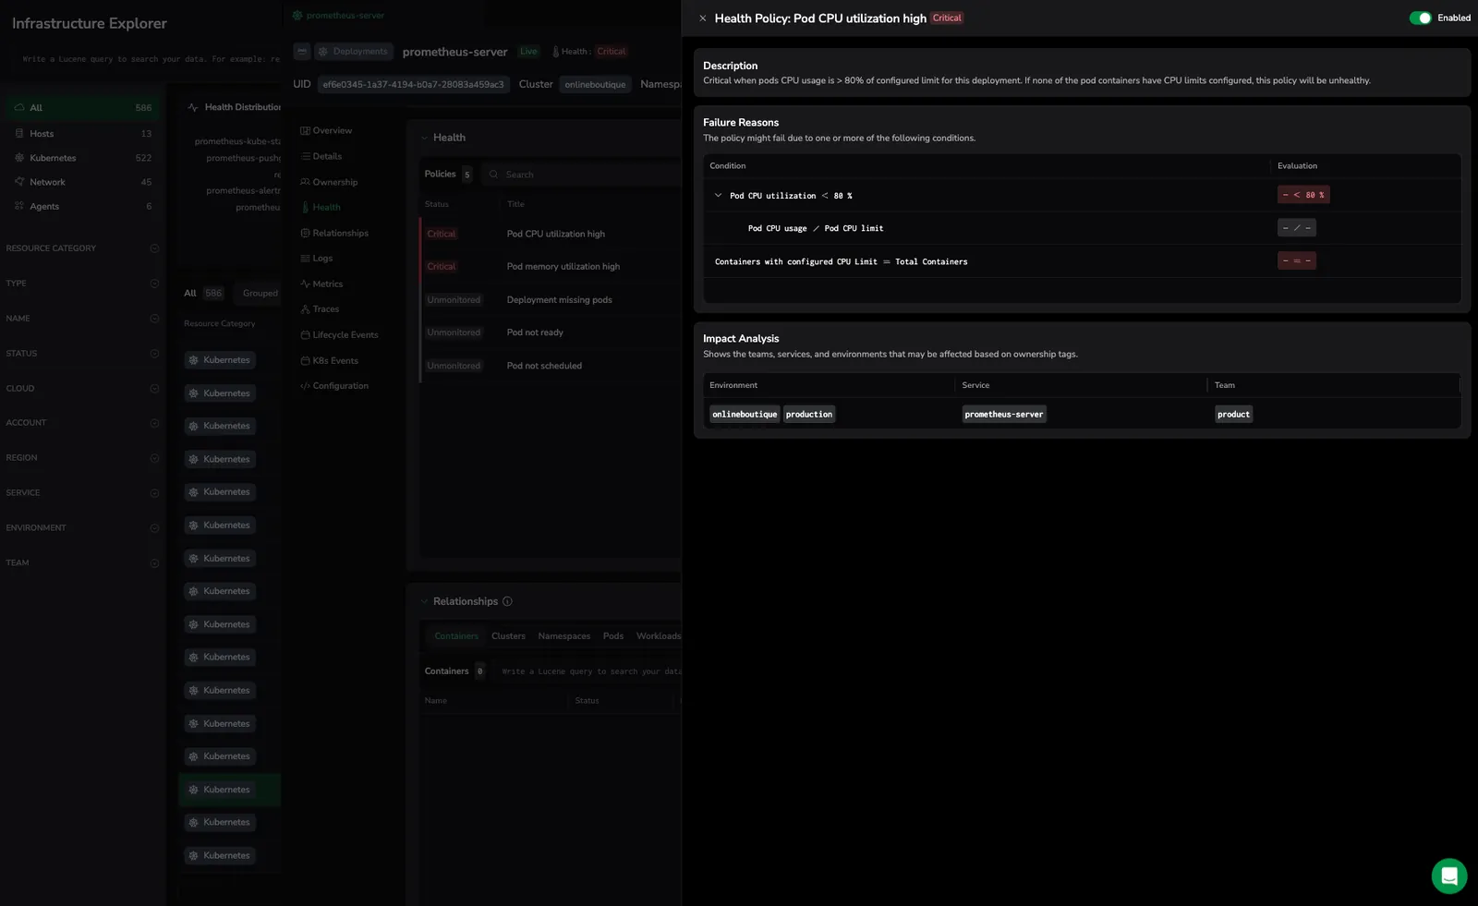Click the Deployments breadcrumb chip
The height and width of the screenshot is (906, 1478).
(x=354, y=52)
